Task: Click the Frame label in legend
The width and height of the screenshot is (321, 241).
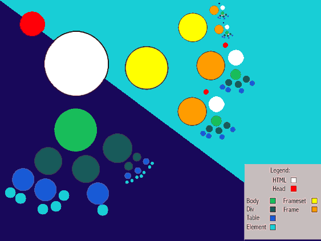Action: pos(291,210)
